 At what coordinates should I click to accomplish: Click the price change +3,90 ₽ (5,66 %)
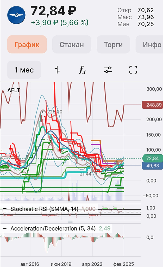pyautogui.click(x=60, y=22)
